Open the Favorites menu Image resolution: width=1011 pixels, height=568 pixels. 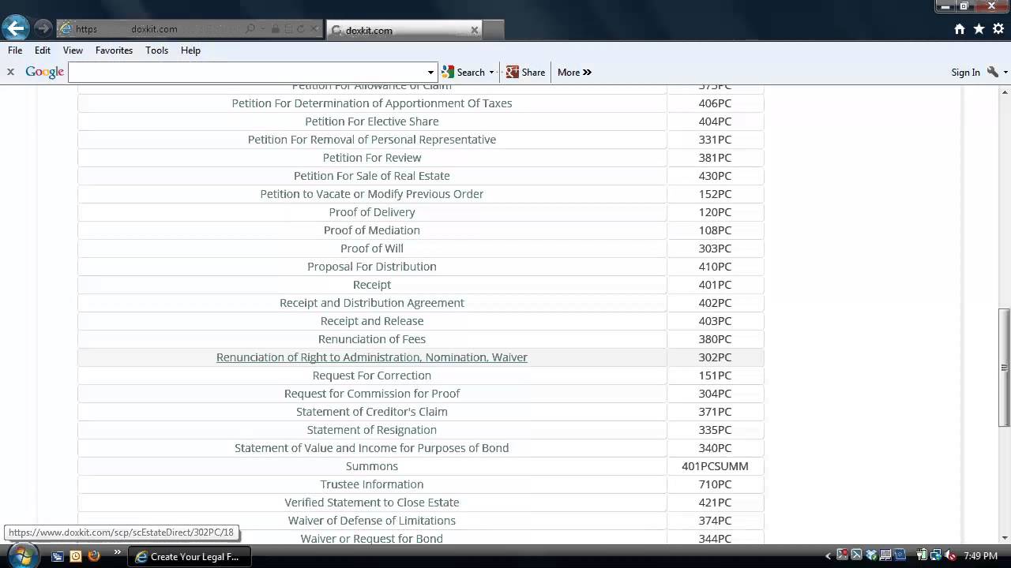[114, 50]
